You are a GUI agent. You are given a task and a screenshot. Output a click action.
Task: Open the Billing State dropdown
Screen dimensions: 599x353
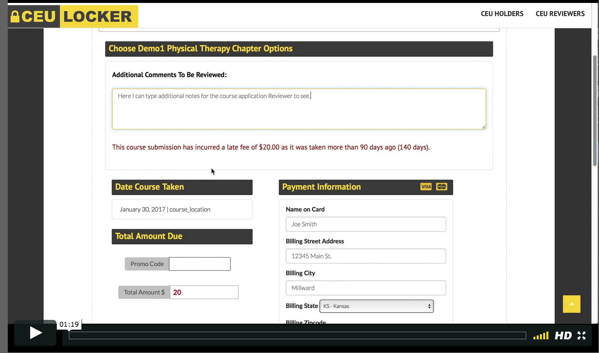point(376,306)
